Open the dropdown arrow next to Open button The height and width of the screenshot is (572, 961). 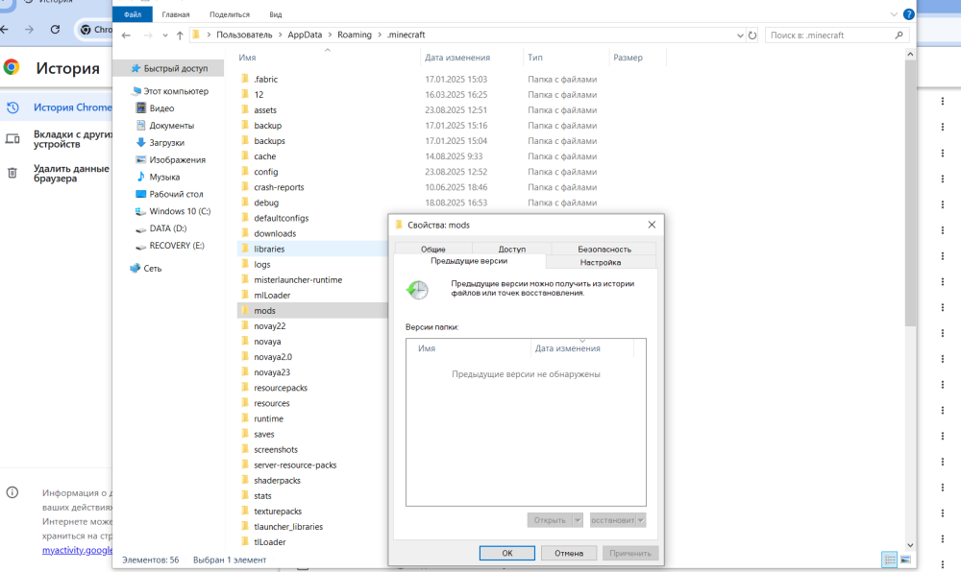(x=578, y=520)
